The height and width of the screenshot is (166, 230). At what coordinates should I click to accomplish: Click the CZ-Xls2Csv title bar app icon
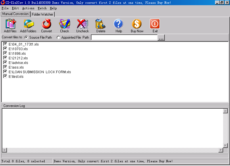[x=3, y=3]
